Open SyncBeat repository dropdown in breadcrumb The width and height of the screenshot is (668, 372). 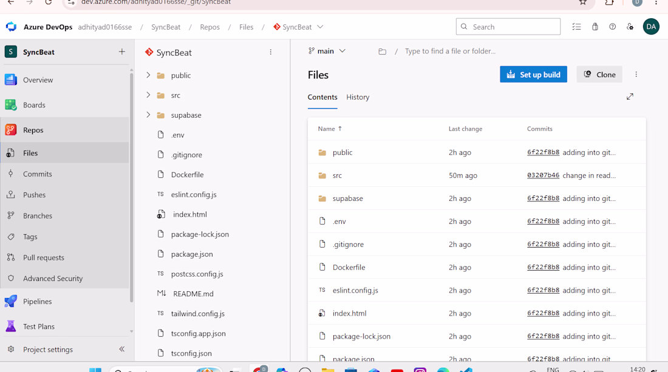pyautogui.click(x=320, y=27)
